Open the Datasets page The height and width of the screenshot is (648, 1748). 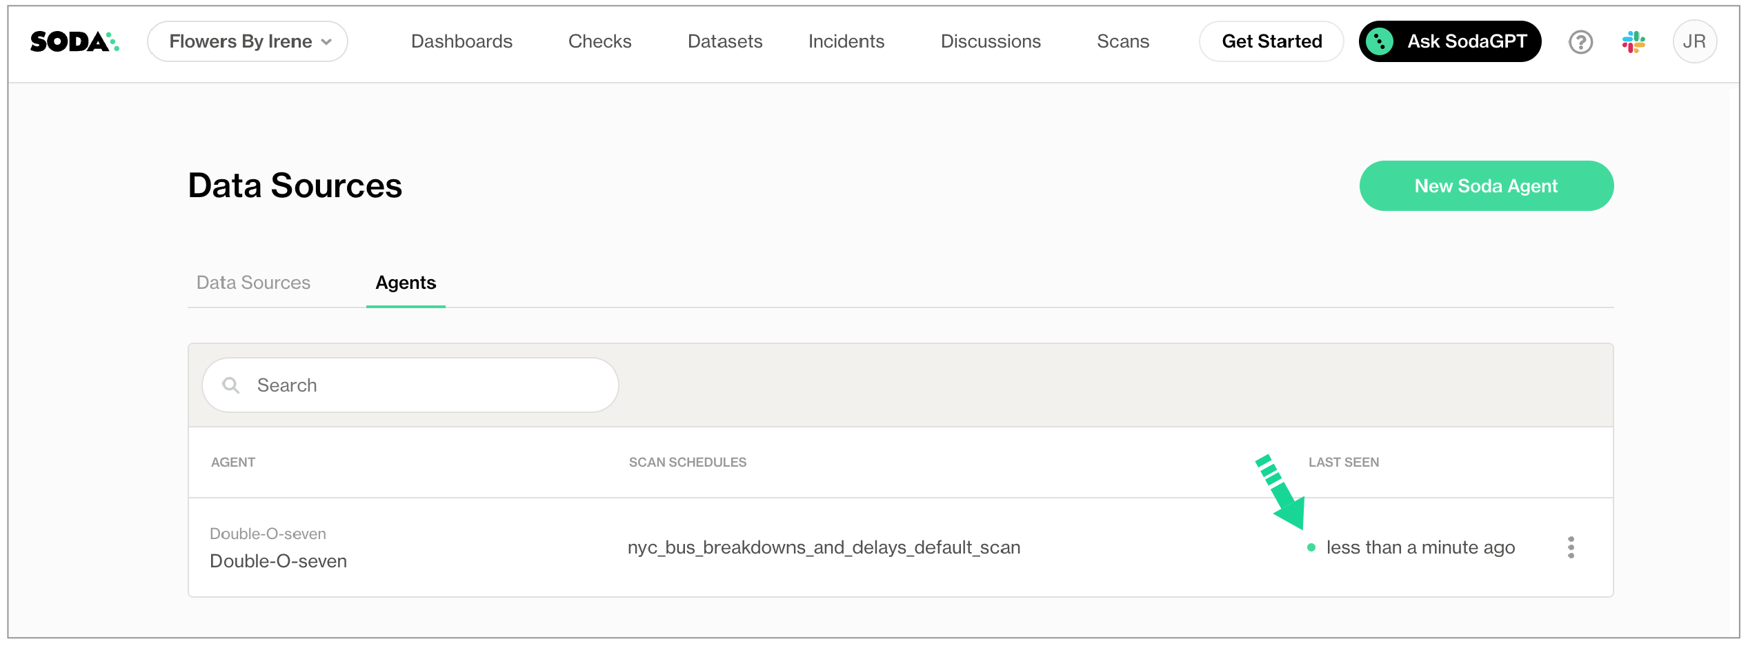pyautogui.click(x=725, y=42)
